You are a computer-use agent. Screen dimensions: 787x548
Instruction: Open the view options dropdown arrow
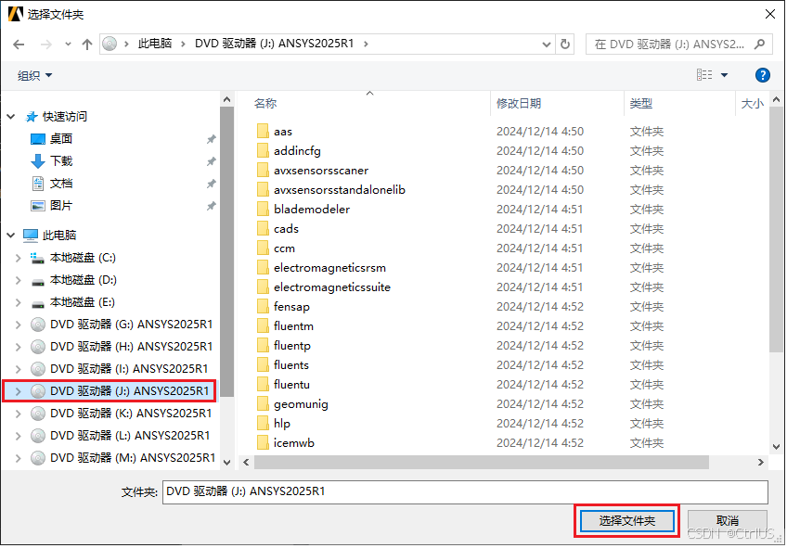pos(724,75)
